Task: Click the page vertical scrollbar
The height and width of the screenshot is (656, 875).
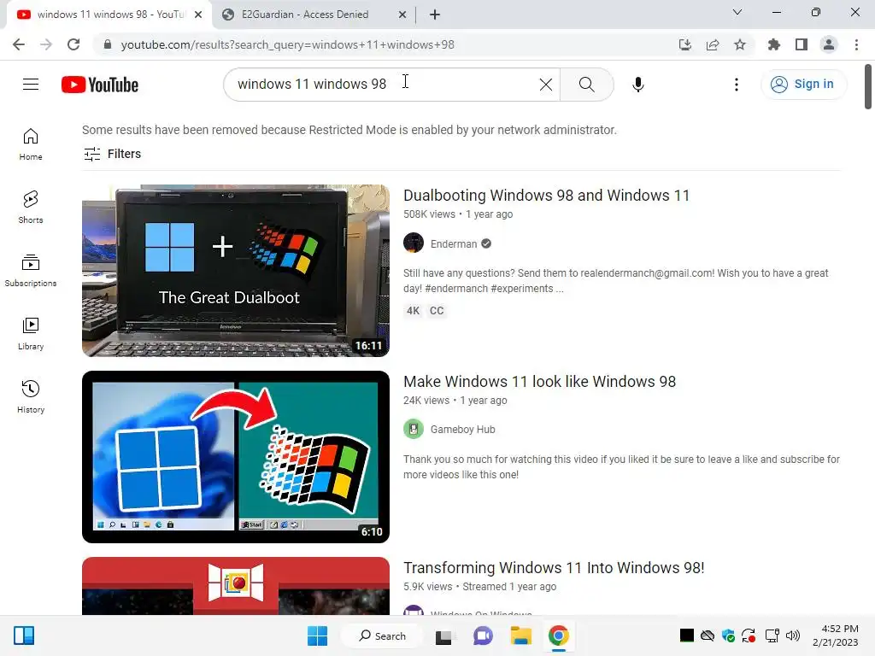Action: pos(868,87)
